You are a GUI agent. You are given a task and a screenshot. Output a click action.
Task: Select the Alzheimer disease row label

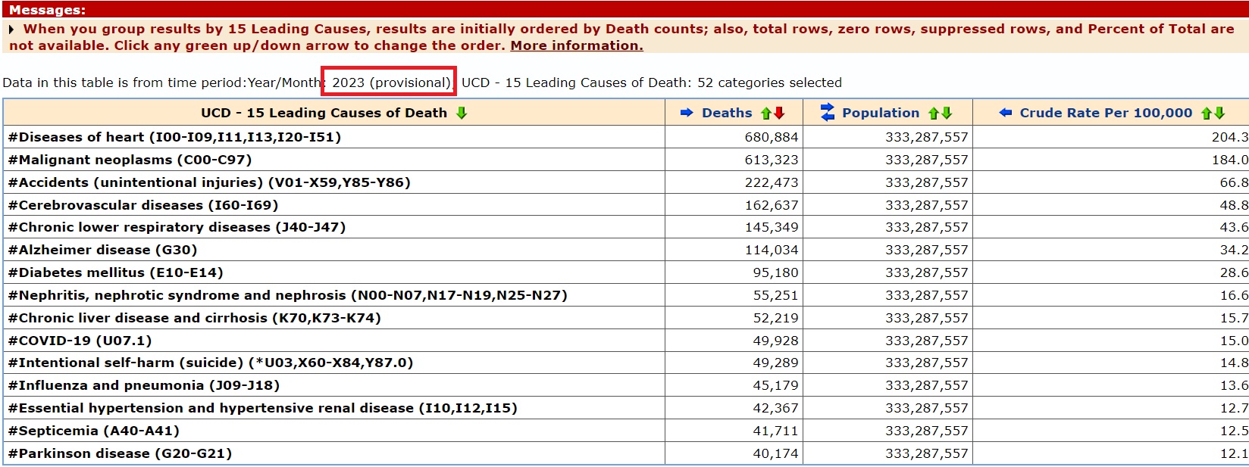tap(102, 250)
